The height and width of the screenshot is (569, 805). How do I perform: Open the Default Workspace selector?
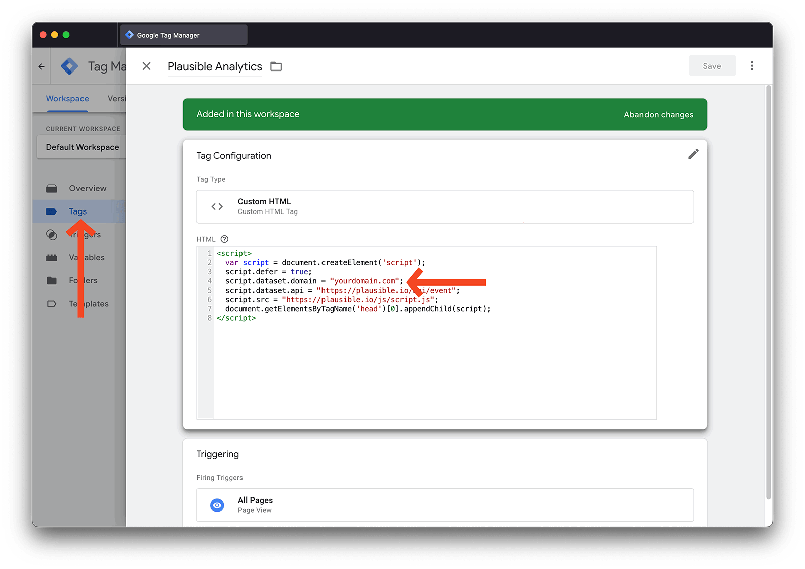click(x=83, y=147)
